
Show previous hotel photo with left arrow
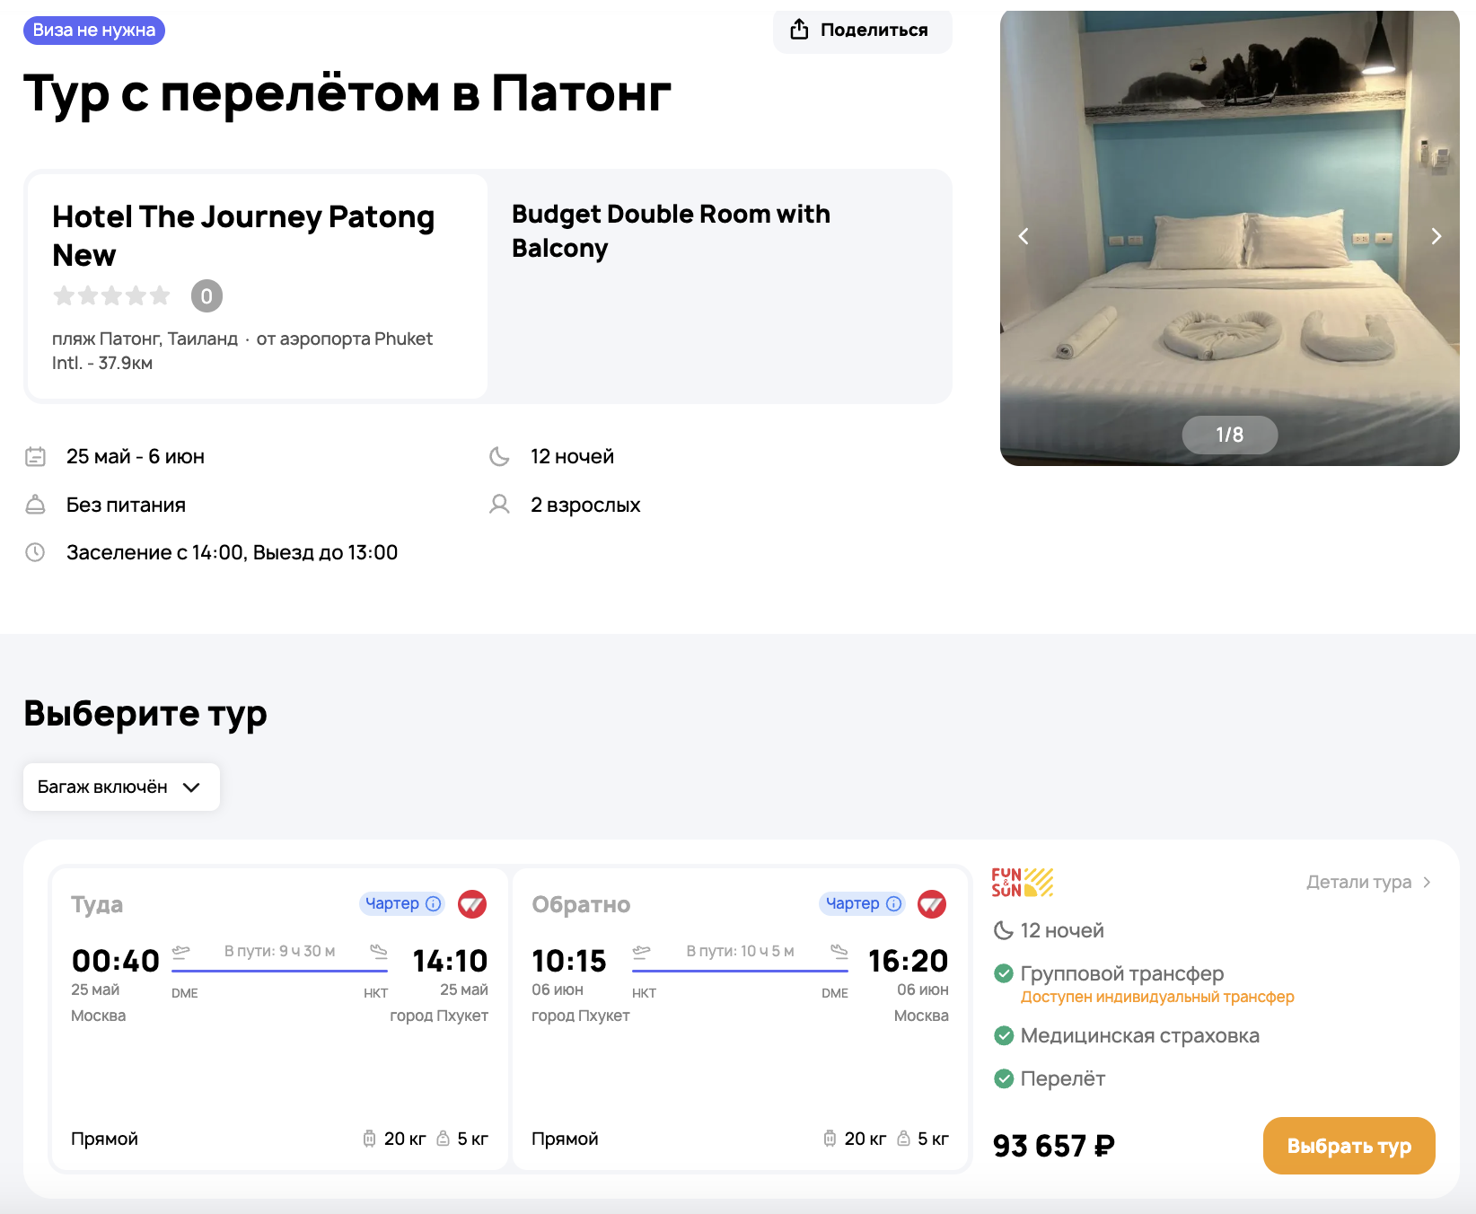click(1024, 236)
